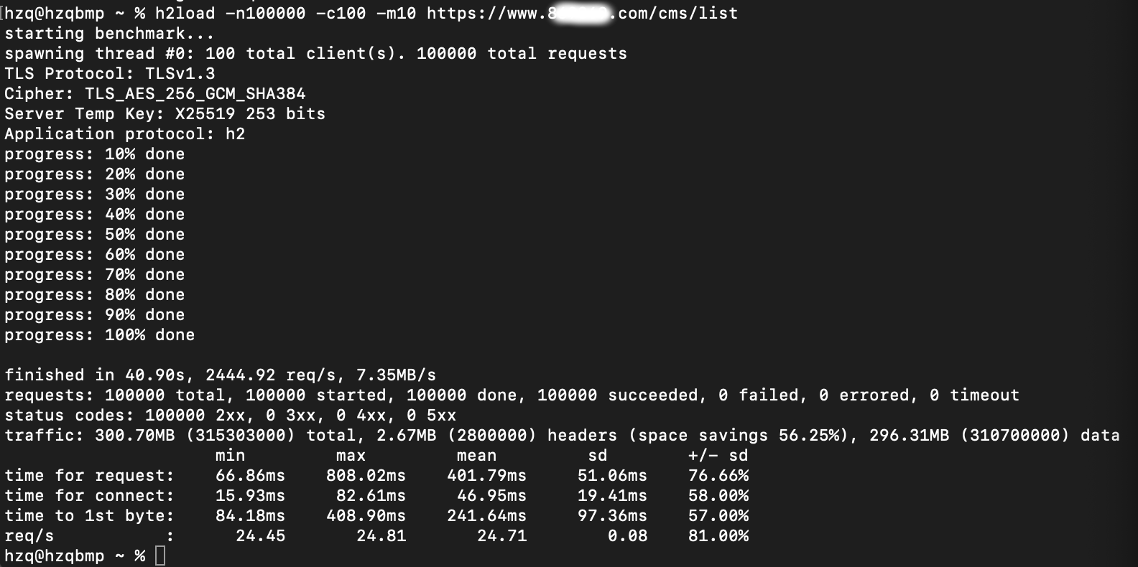Image resolution: width=1138 pixels, height=567 pixels.
Task: Click the 808.02ms max request time
Action: (x=366, y=476)
